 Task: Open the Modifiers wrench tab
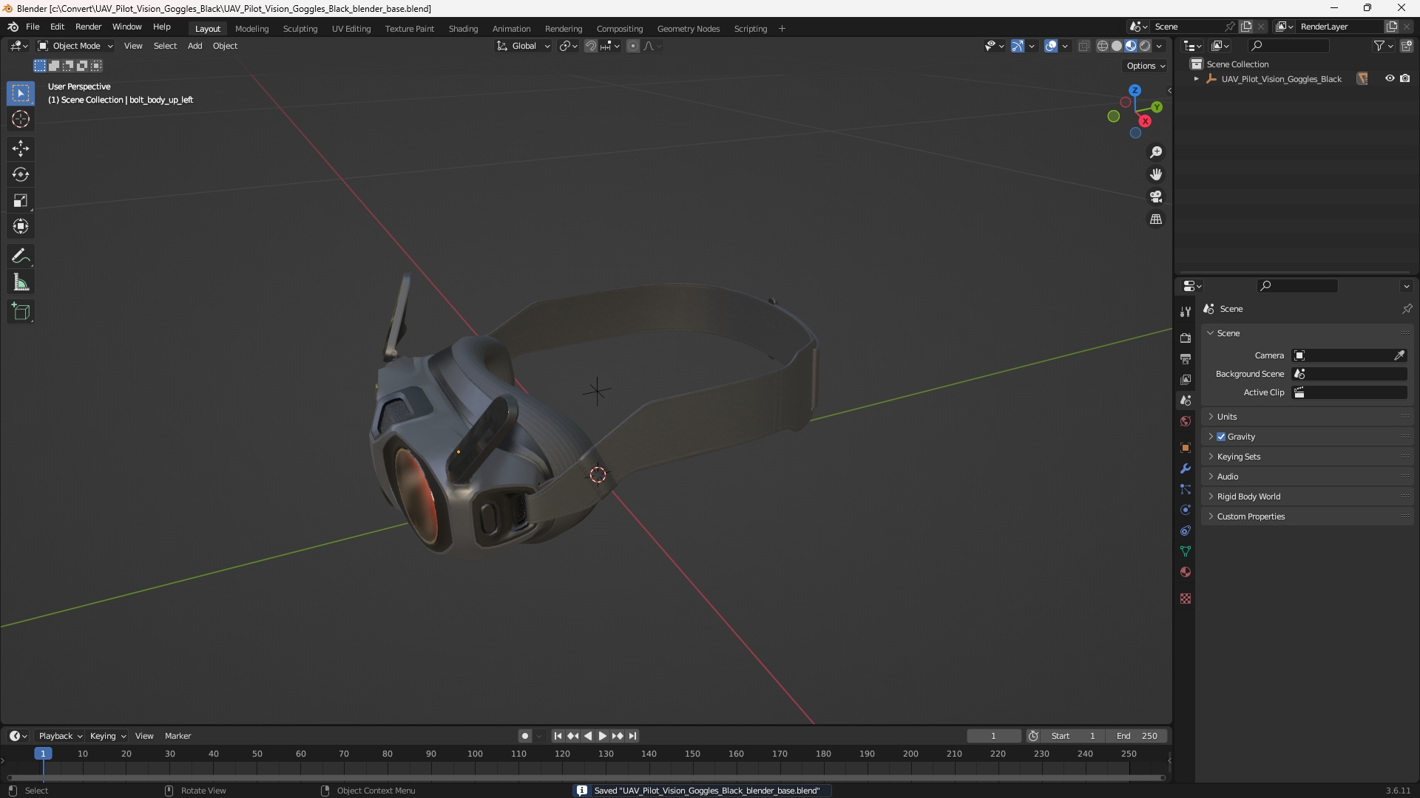[1186, 468]
